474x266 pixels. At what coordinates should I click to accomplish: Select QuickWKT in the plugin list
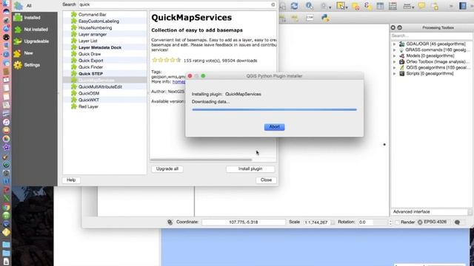(x=89, y=100)
